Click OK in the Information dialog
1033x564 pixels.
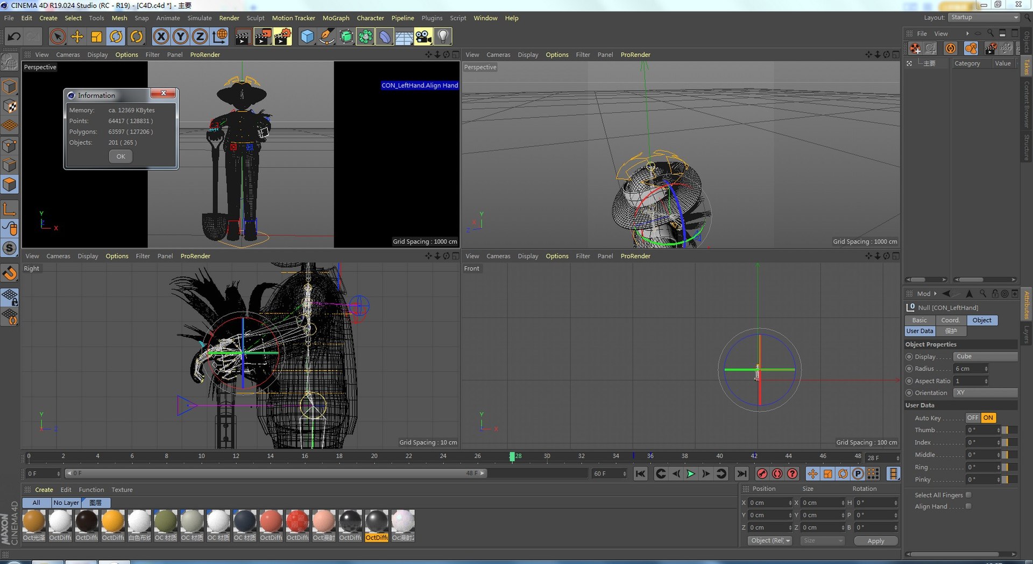point(121,157)
